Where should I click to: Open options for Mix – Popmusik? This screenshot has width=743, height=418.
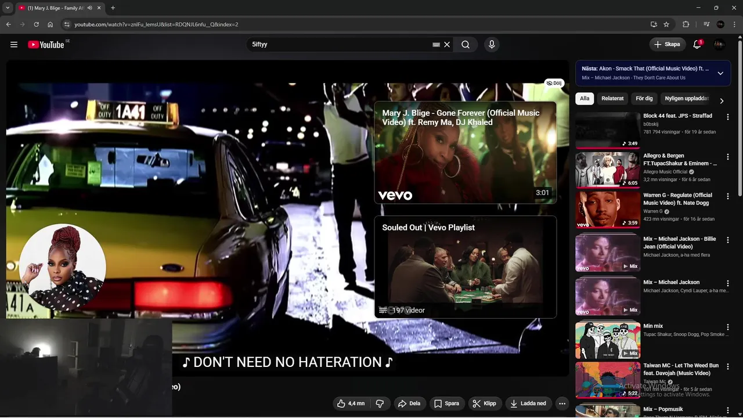(727, 410)
